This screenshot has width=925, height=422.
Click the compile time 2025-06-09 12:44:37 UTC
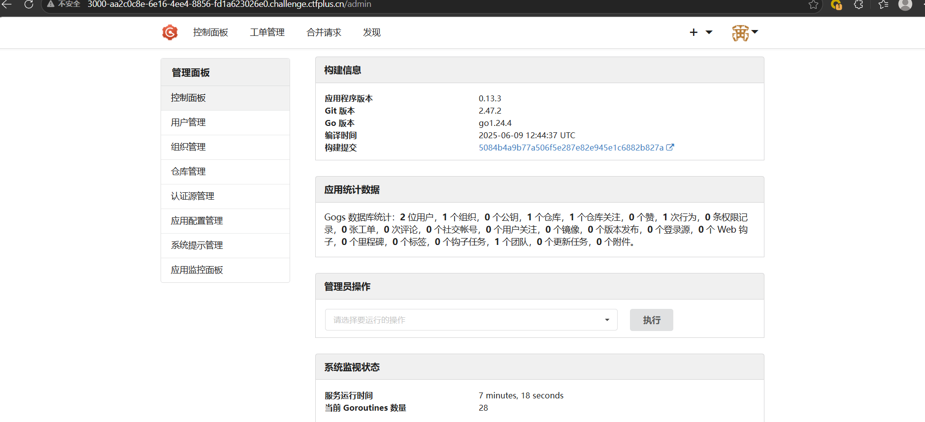click(527, 135)
